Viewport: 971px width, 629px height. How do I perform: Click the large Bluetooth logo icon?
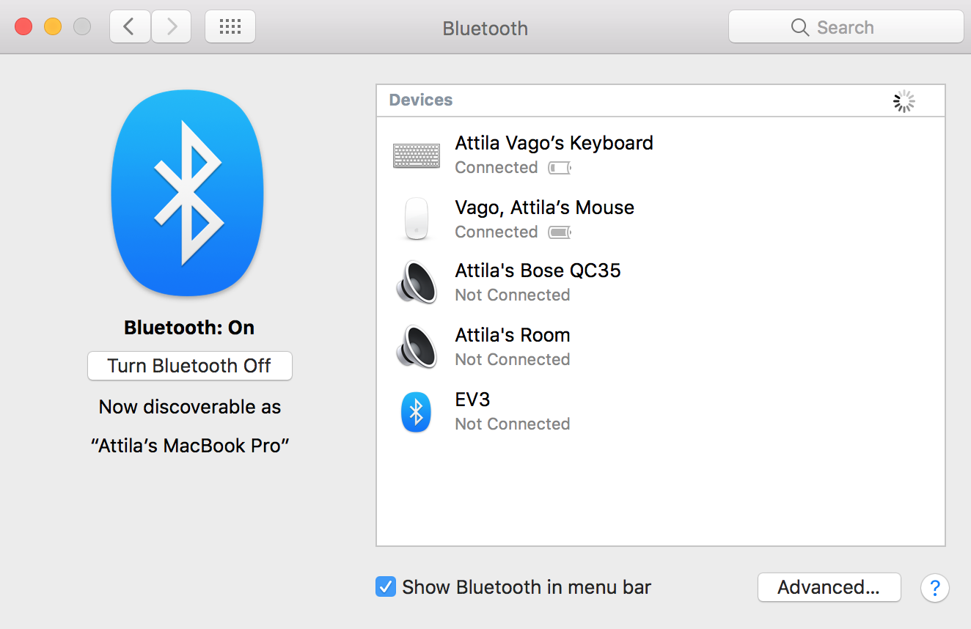point(188,193)
